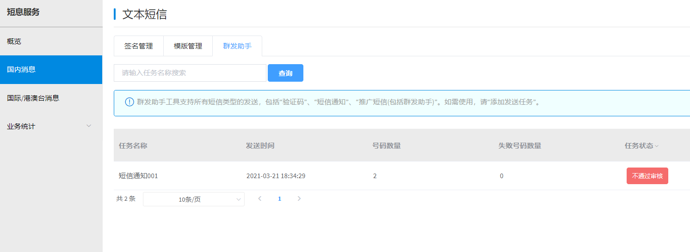Select 国内消息 in the sidebar

(x=51, y=70)
